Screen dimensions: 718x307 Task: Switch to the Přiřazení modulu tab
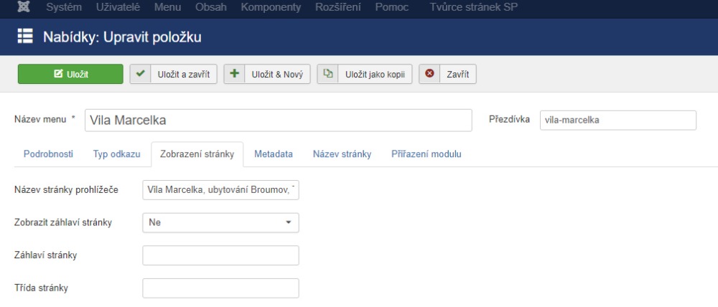coord(426,154)
